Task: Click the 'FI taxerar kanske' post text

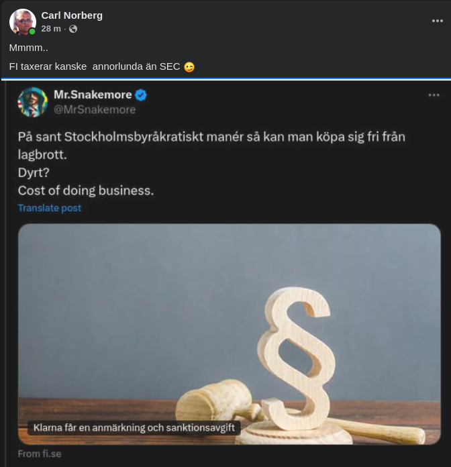Action: [94, 67]
